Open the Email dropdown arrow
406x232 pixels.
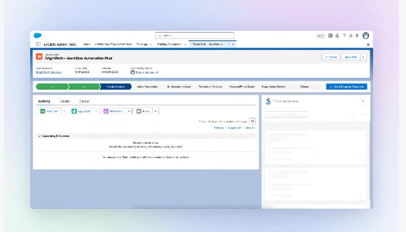click(x=155, y=111)
